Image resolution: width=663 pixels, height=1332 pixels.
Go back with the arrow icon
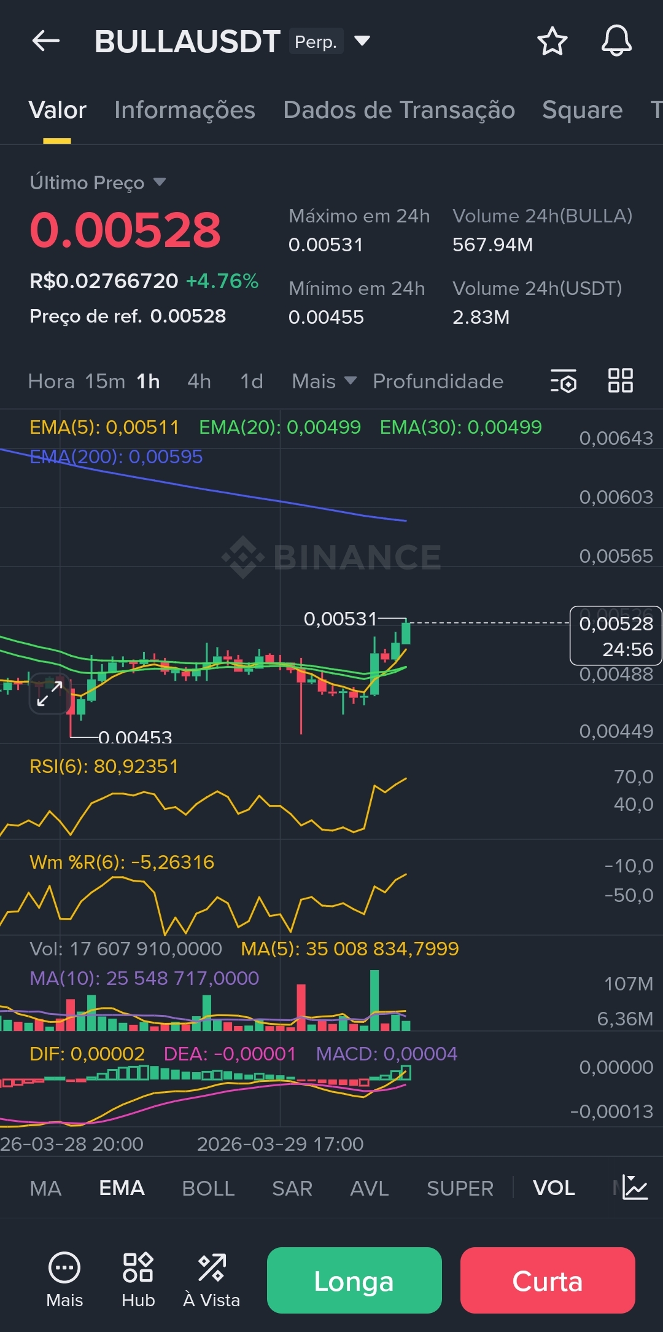[46, 41]
